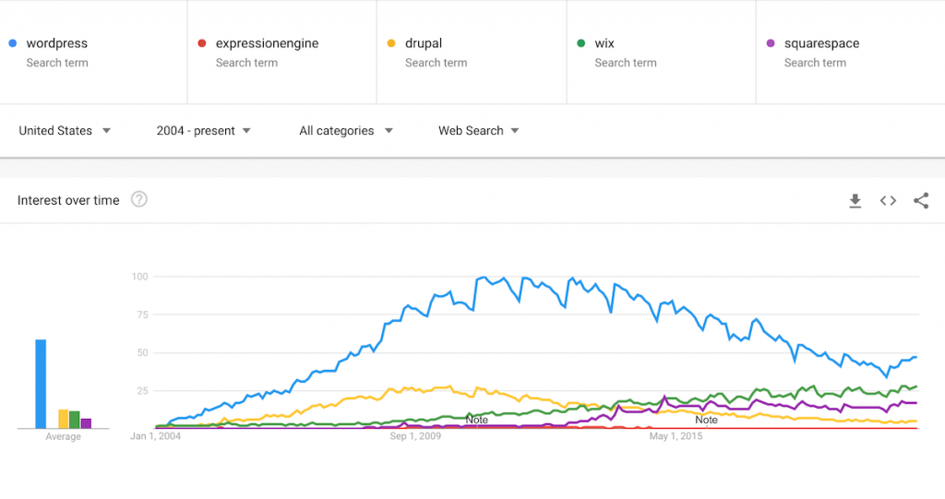Click the blue wordpress color dot
The image size is (945, 499).
pyautogui.click(x=13, y=43)
